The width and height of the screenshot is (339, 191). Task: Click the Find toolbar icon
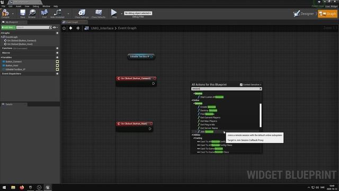coord(44,13)
